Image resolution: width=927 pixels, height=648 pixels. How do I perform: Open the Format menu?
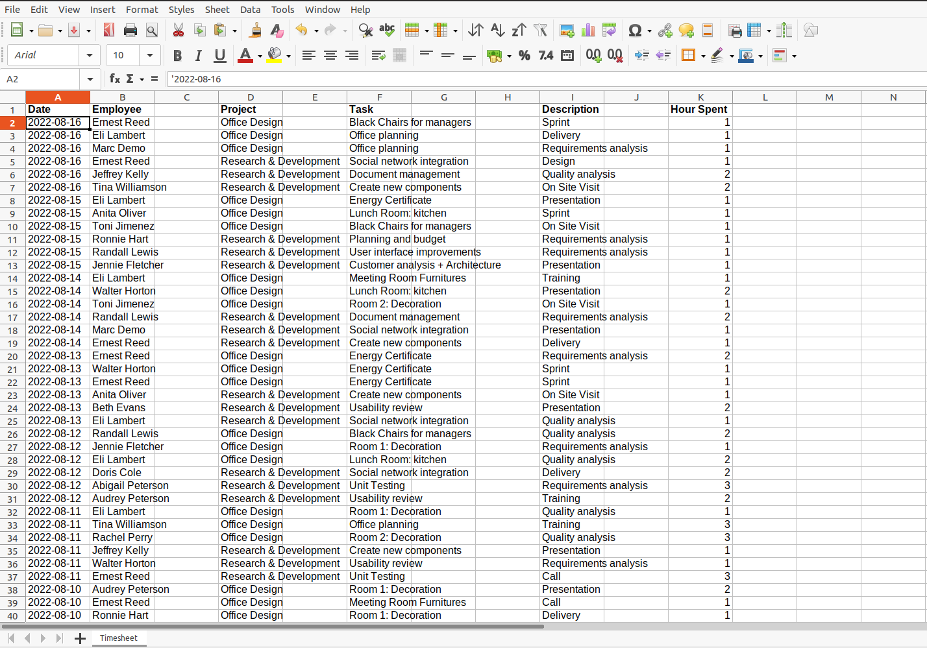click(142, 9)
